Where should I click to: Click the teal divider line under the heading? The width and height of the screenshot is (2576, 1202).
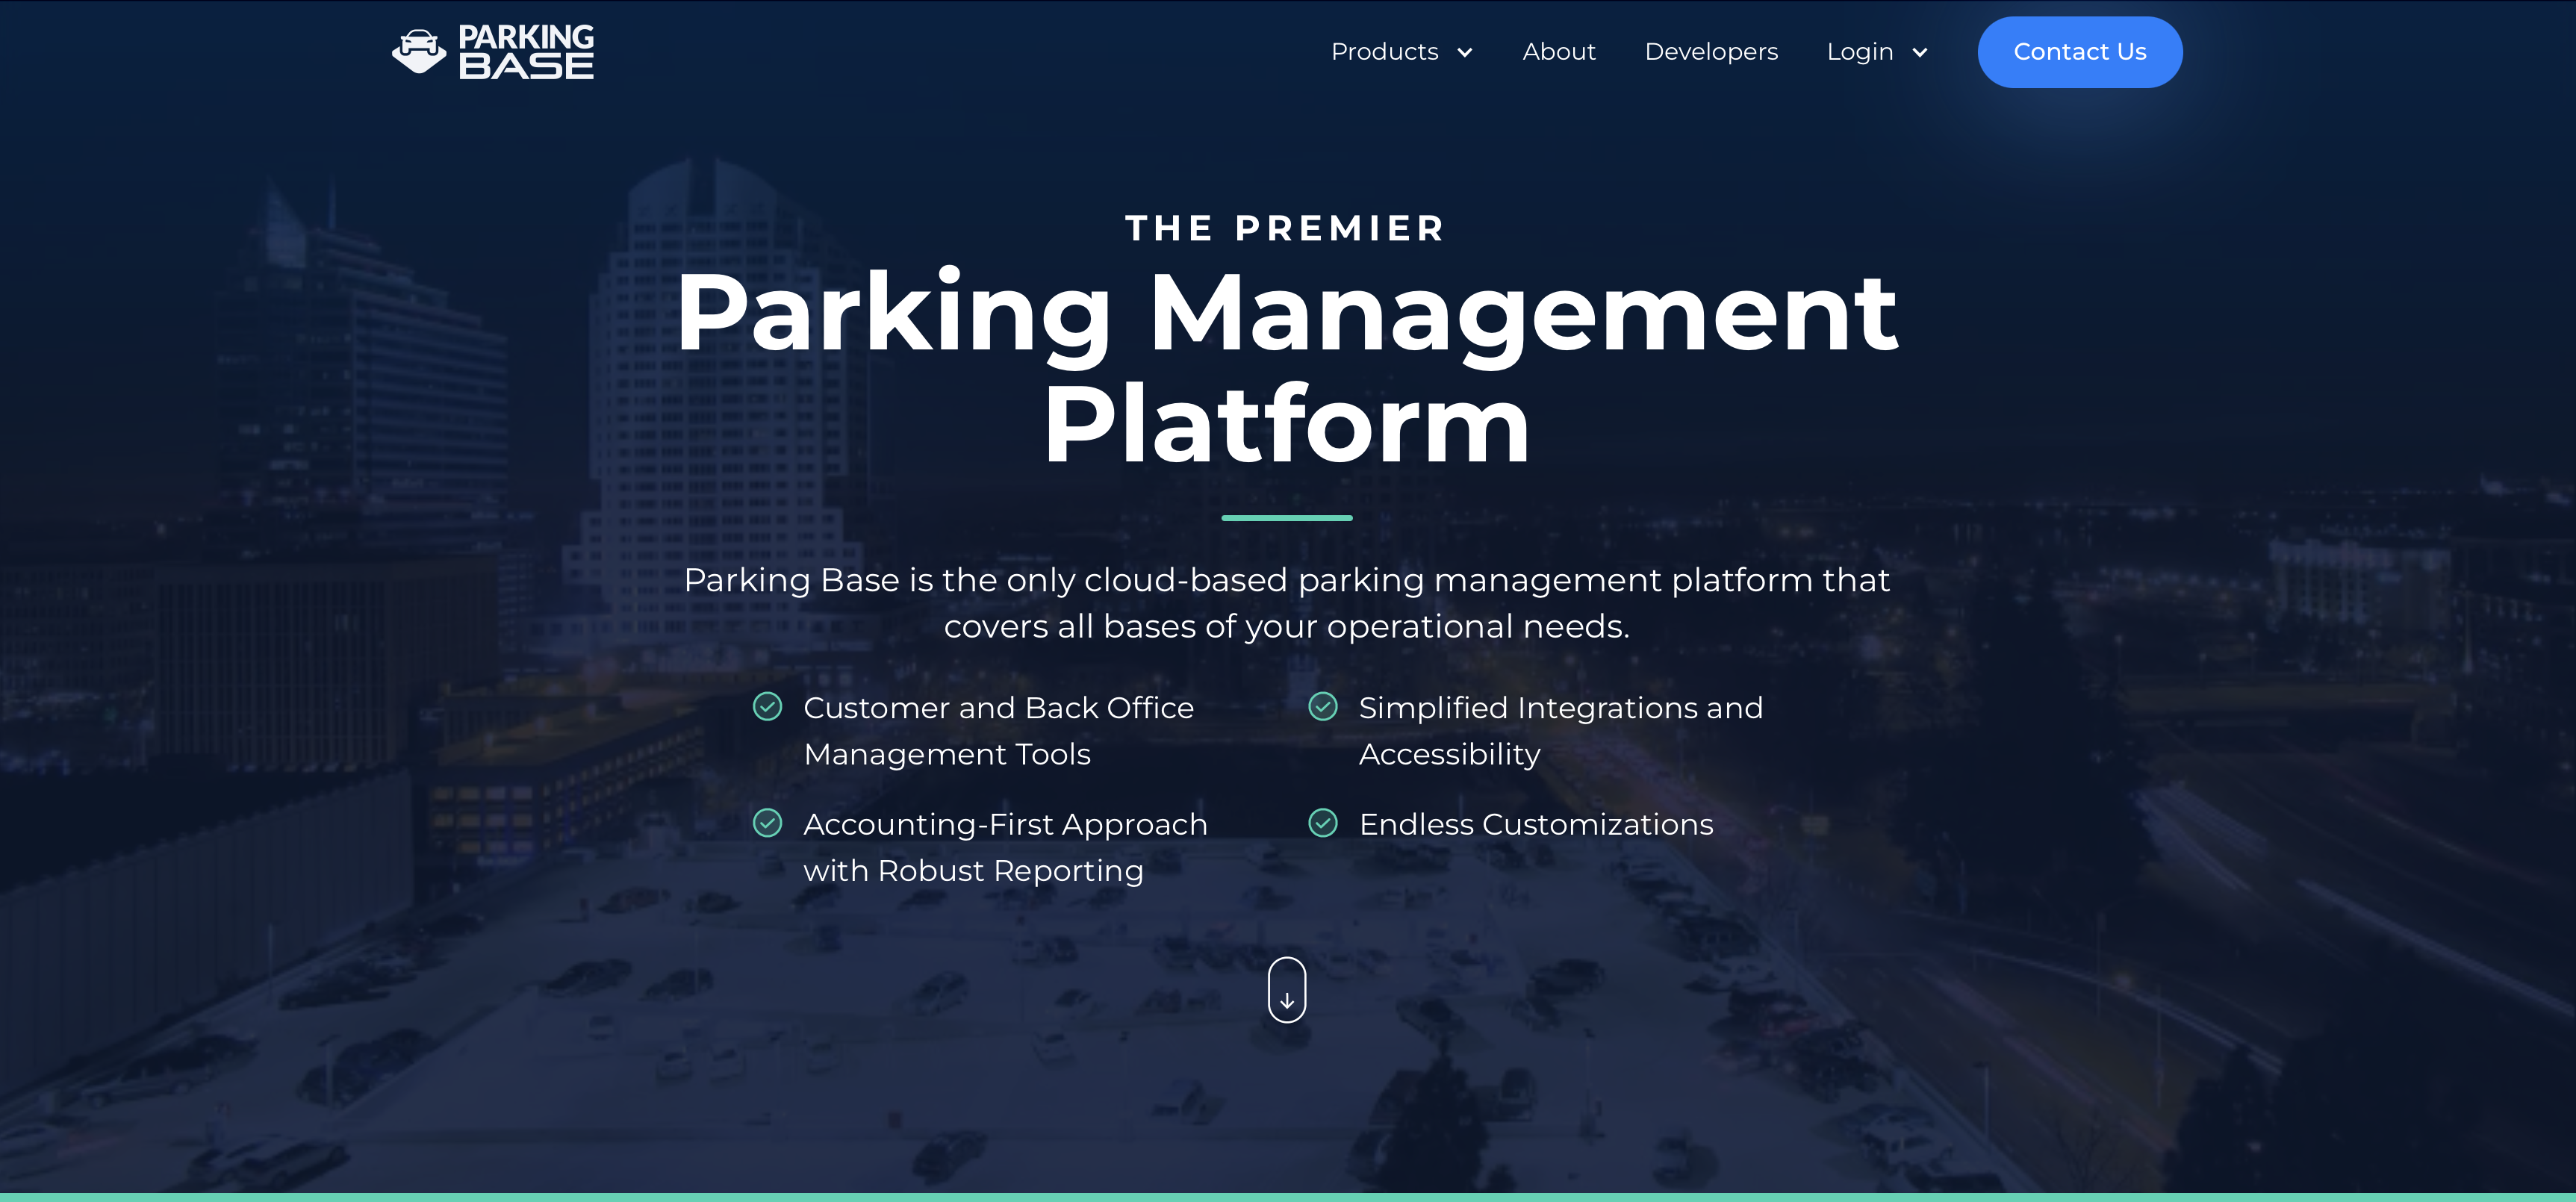pyautogui.click(x=1287, y=518)
